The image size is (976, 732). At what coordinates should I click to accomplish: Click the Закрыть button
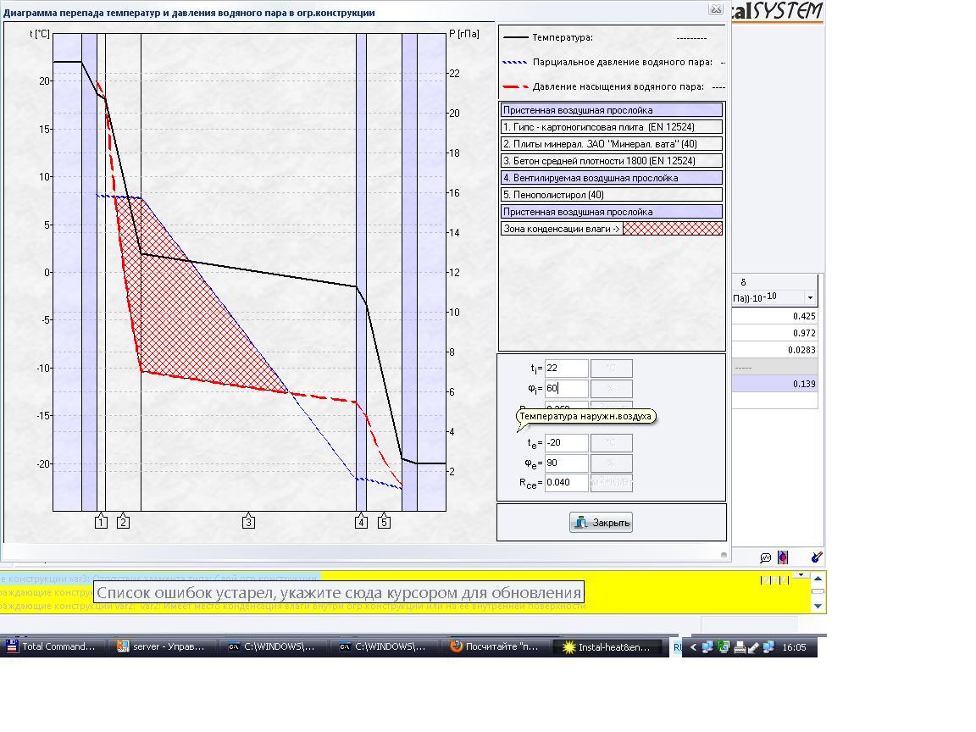(601, 522)
